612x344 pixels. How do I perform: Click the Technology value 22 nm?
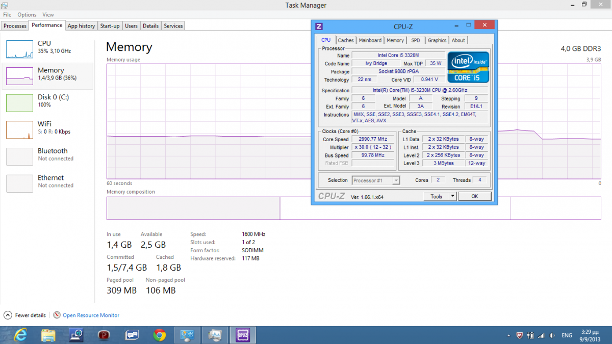pos(365,80)
